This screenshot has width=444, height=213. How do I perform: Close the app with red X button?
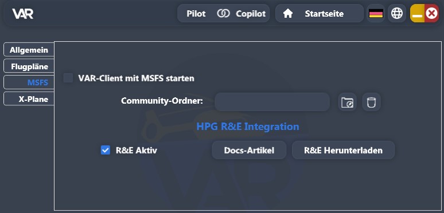431,13
